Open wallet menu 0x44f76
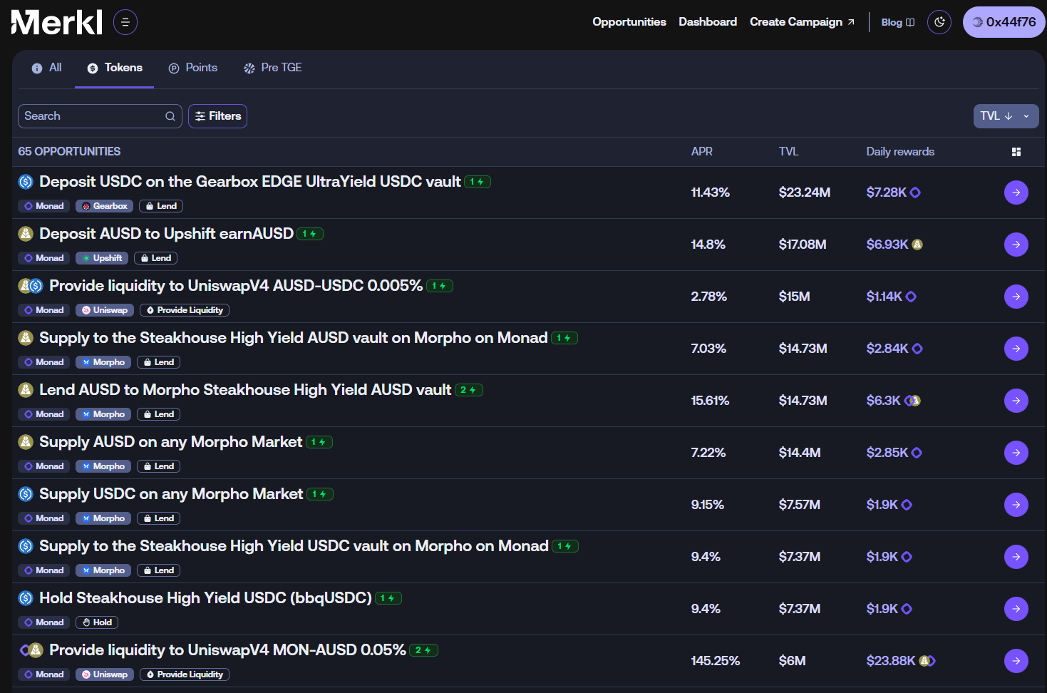 click(x=1004, y=22)
